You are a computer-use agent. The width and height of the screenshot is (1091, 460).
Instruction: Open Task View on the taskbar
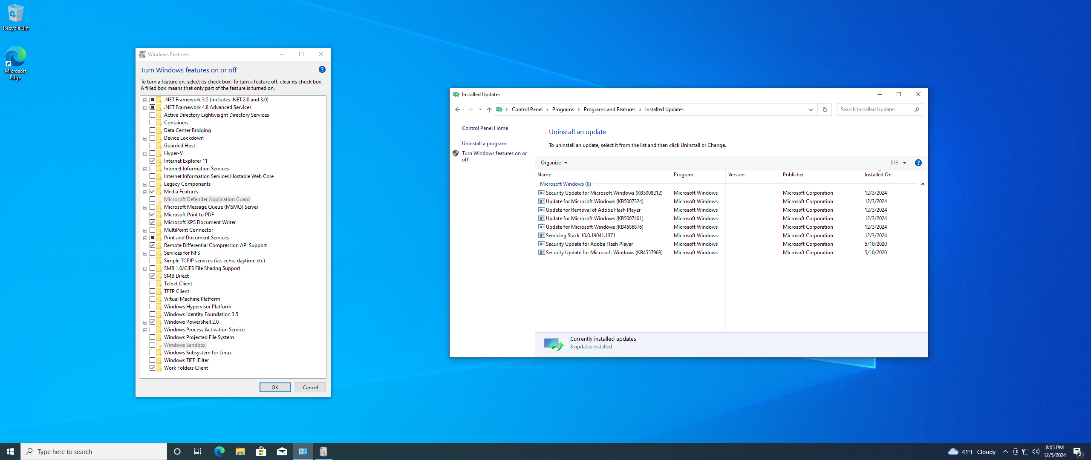tap(198, 451)
